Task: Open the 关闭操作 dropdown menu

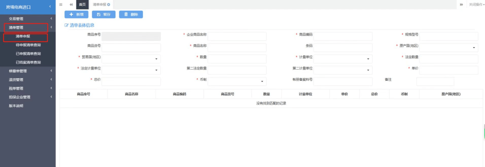Action: click(x=476, y=4)
